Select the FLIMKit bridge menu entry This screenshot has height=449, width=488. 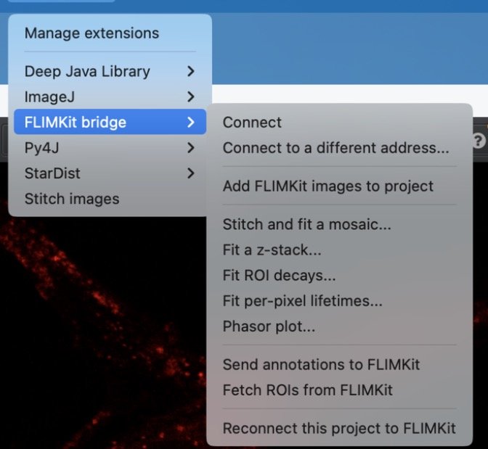(x=110, y=122)
